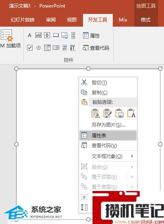Insert a Text Box control (abl icon)
The width and height of the screenshot is (164, 224).
click(39, 35)
